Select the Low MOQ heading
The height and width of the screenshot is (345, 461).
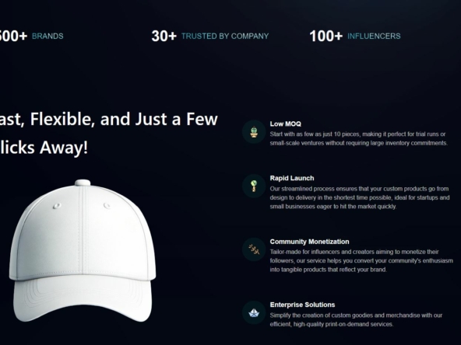tap(286, 124)
